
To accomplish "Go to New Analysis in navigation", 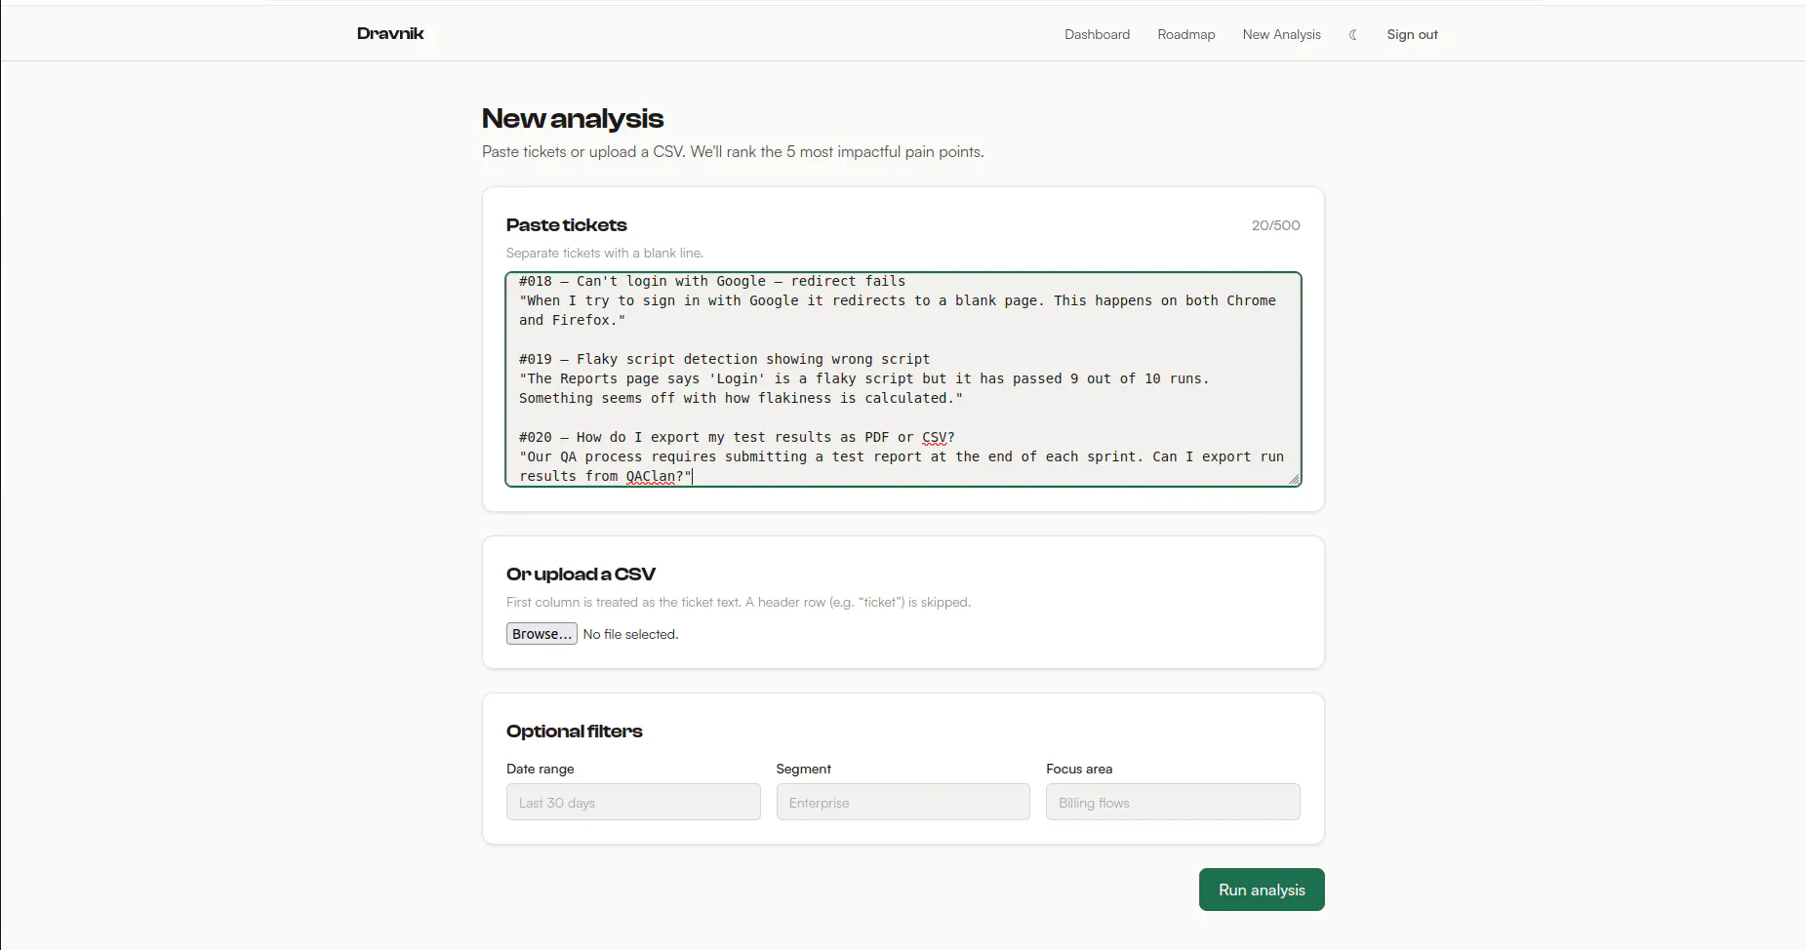I will pos(1281,34).
